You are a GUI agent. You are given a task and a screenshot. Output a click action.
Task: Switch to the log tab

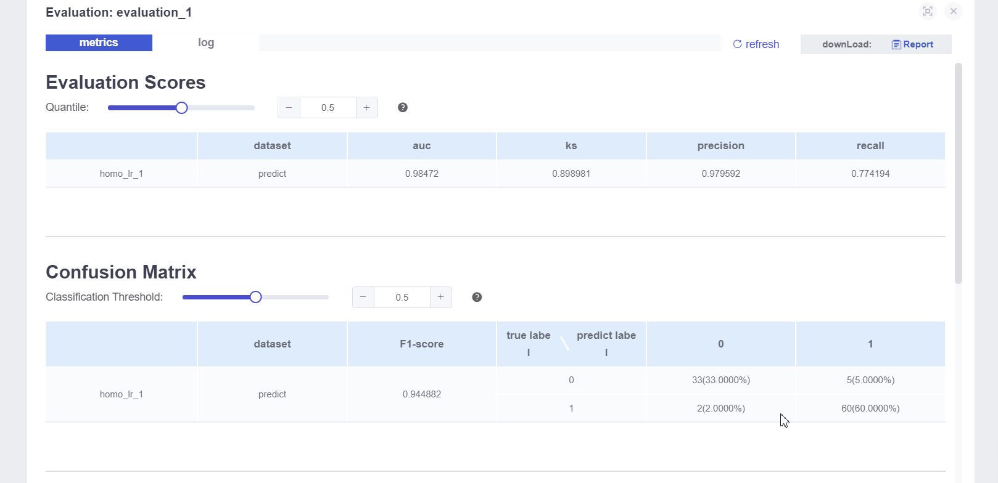tap(206, 43)
